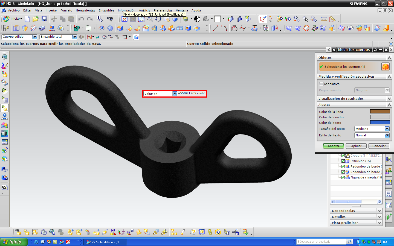The width and height of the screenshot is (394, 246).
Task: Expand the Dependencias panel
Action: 379,211
